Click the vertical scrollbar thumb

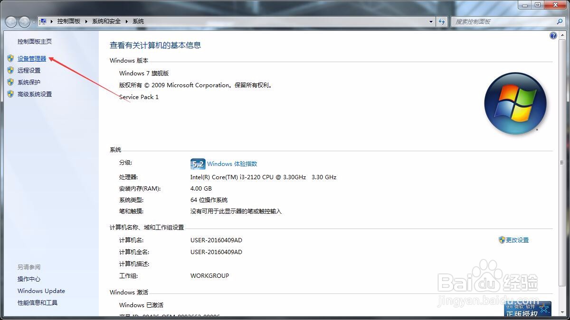[x=562, y=162]
